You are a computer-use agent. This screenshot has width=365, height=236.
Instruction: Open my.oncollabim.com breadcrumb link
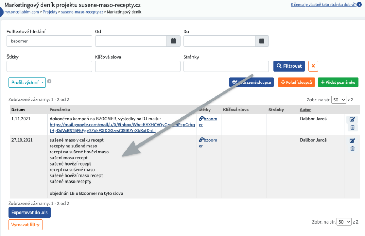(x=22, y=12)
